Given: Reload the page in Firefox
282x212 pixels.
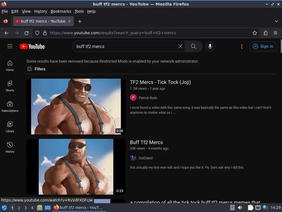Looking at the screenshot, I should pyautogui.click(x=26, y=33).
